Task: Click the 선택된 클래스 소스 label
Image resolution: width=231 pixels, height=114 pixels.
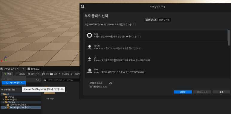Action: point(98,87)
